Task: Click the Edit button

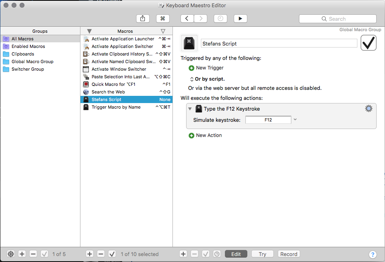Action: pos(236,254)
